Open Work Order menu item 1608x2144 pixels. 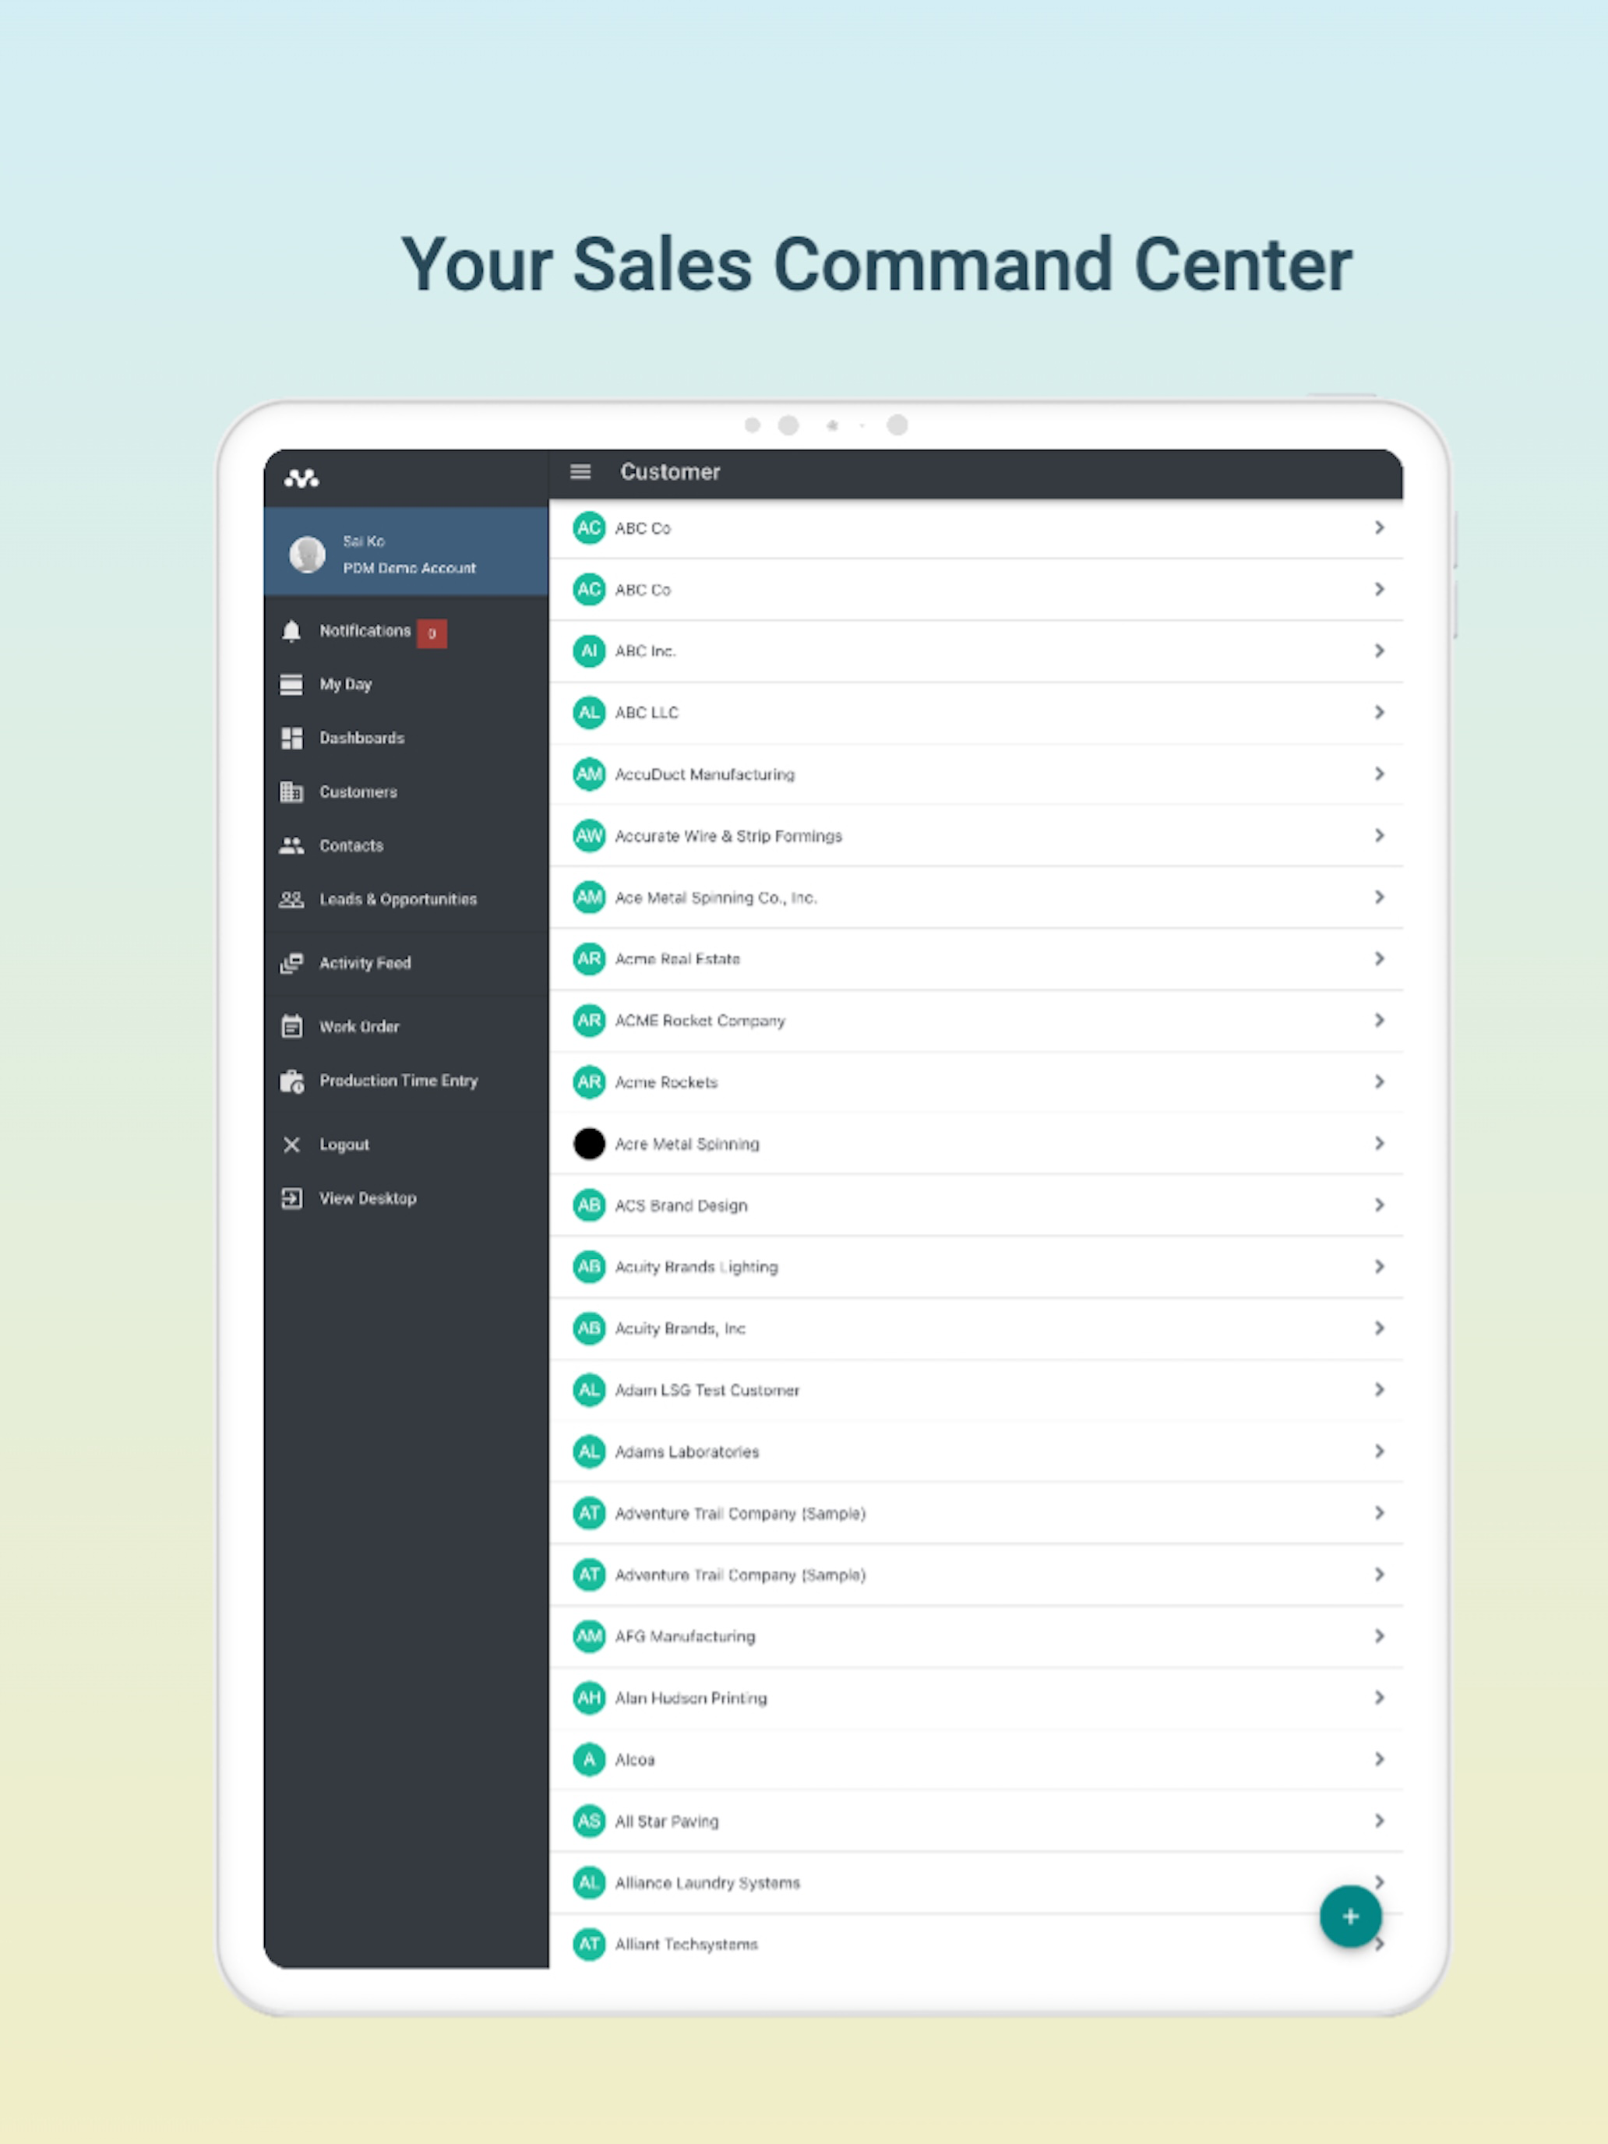click(x=405, y=1027)
